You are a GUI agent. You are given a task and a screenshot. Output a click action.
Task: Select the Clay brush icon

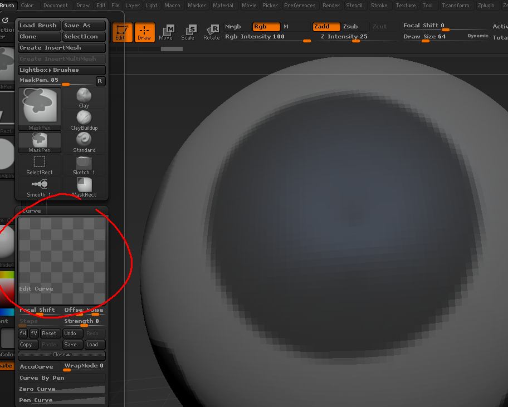click(x=84, y=98)
